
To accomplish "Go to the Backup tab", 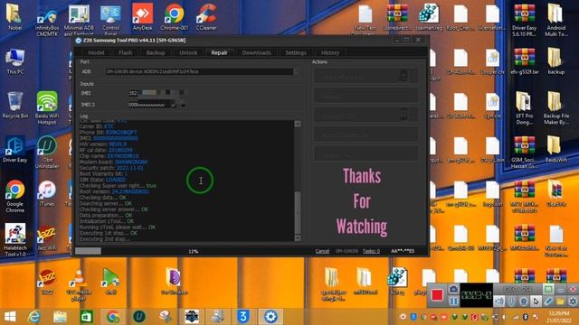I will [x=156, y=52].
